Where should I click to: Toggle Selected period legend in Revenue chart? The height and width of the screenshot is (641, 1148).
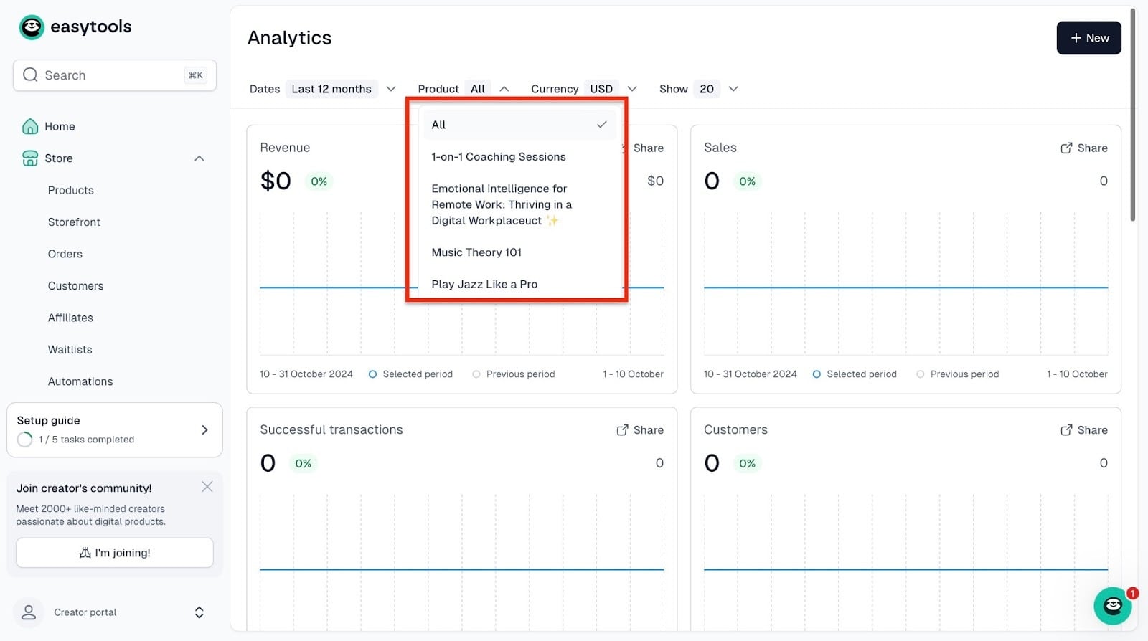click(411, 374)
